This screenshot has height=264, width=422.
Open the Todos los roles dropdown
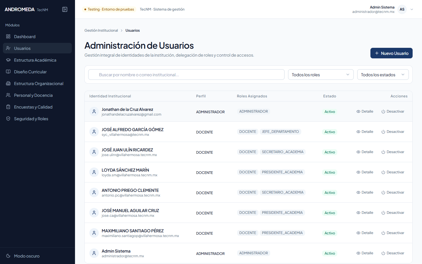321,75
